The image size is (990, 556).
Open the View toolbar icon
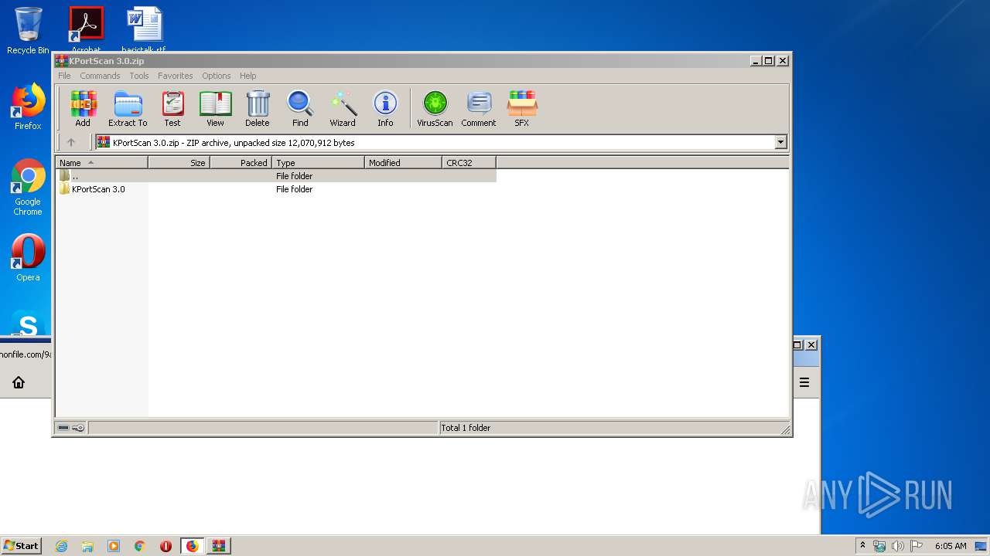215,109
